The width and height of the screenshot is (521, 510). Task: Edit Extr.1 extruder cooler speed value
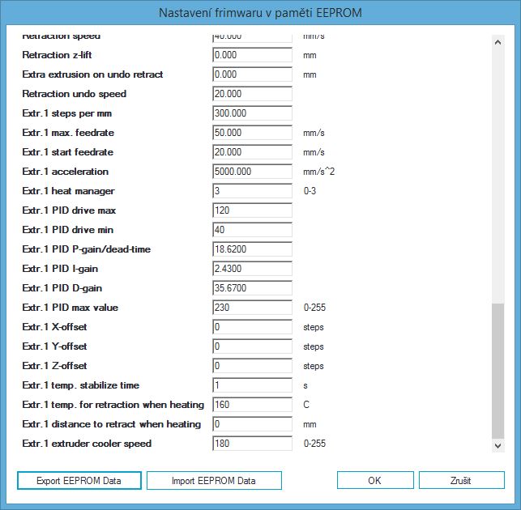(251, 444)
